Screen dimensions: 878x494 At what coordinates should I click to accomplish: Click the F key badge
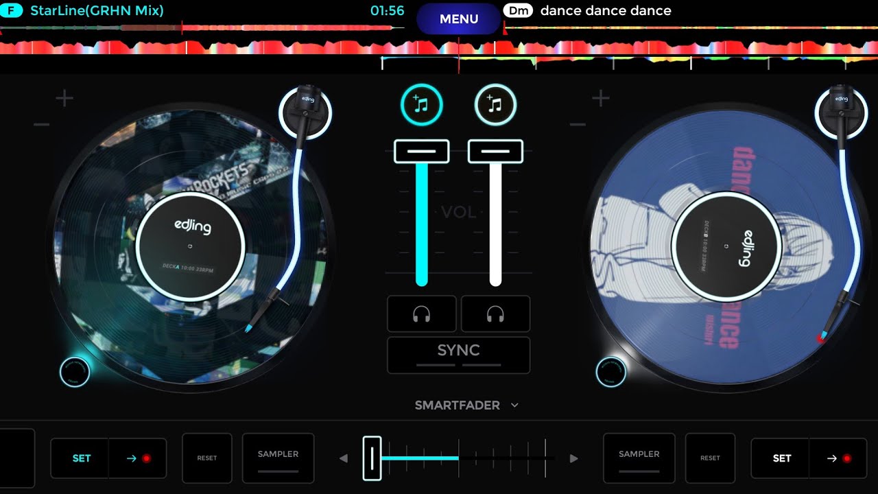[12, 11]
